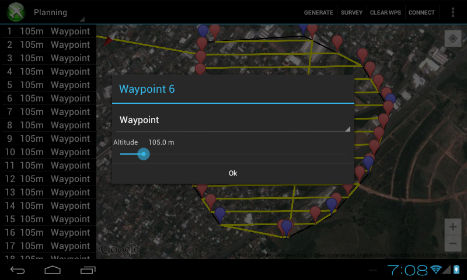Select waypoint row 16 in the list

(x=49, y=232)
